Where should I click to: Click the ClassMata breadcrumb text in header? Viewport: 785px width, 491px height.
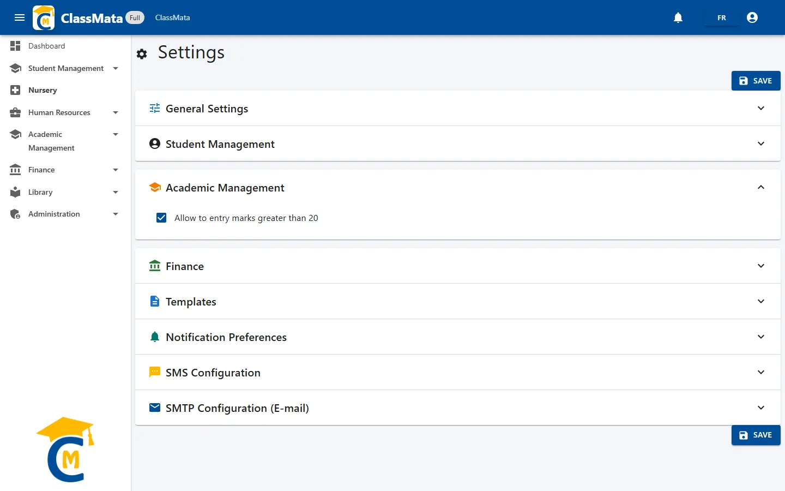(x=172, y=17)
